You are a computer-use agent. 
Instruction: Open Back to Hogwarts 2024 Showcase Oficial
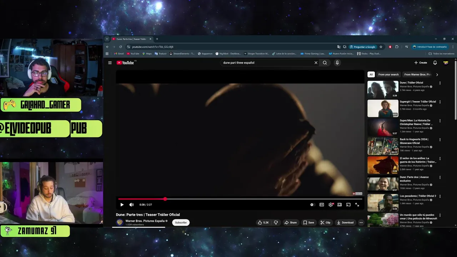[414, 141]
